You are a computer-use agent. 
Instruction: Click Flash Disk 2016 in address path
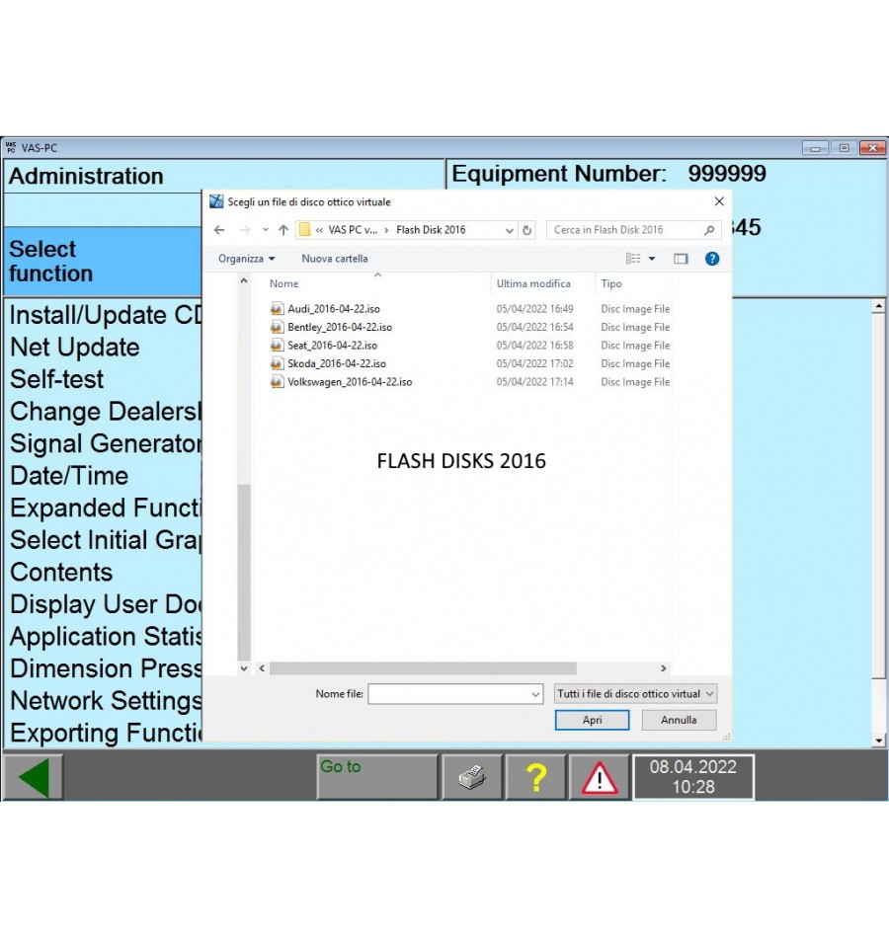pyautogui.click(x=431, y=230)
